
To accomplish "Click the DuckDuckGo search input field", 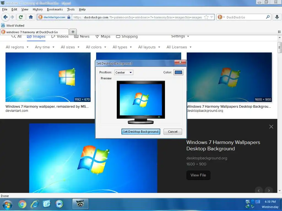I will pos(245,17).
